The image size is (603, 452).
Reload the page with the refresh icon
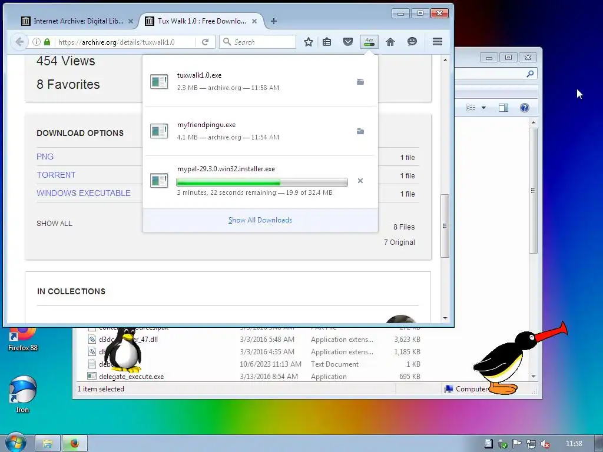coord(206,42)
